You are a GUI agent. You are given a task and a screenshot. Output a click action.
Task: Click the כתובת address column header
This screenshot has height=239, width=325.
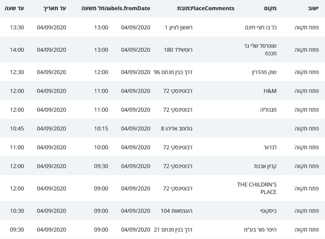[x=185, y=8]
